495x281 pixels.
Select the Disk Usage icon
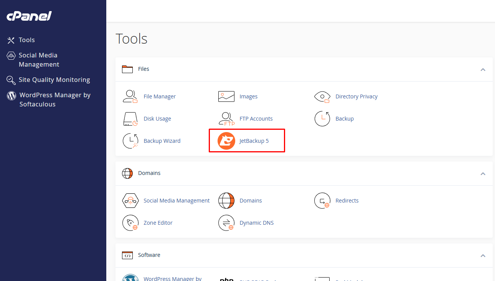pyautogui.click(x=130, y=119)
